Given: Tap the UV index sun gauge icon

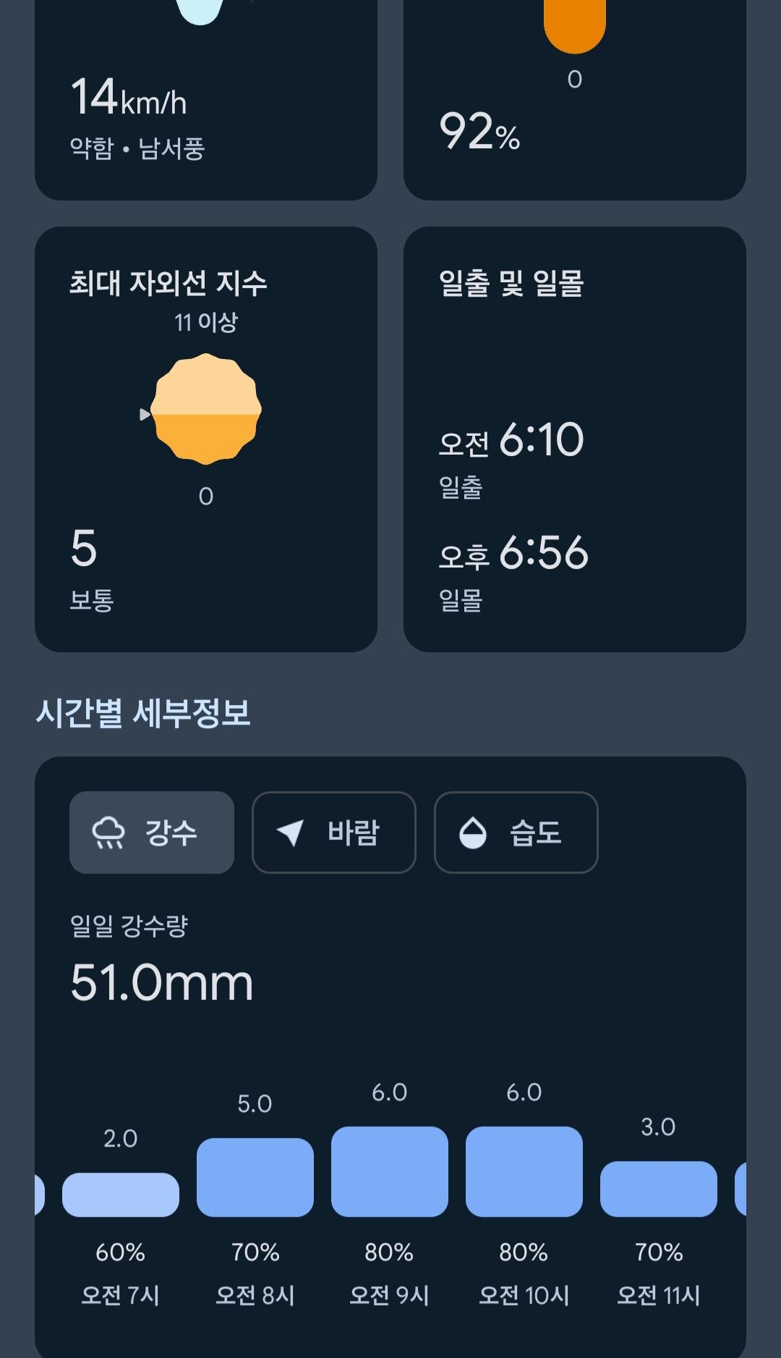Looking at the screenshot, I should coord(206,409).
